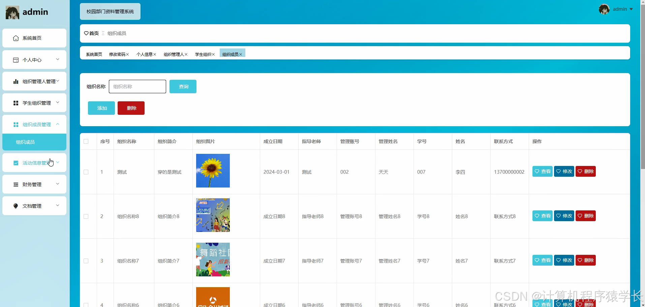The image size is (645, 307).
Task: Click the heart icon next to 首页 breadcrumb
Action: coord(86,33)
